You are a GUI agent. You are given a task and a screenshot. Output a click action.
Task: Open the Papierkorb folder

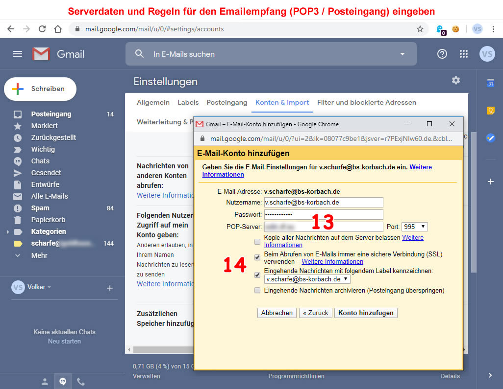click(x=48, y=220)
